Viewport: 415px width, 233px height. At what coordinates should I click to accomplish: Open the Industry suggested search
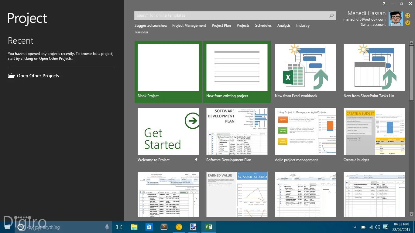303,25
